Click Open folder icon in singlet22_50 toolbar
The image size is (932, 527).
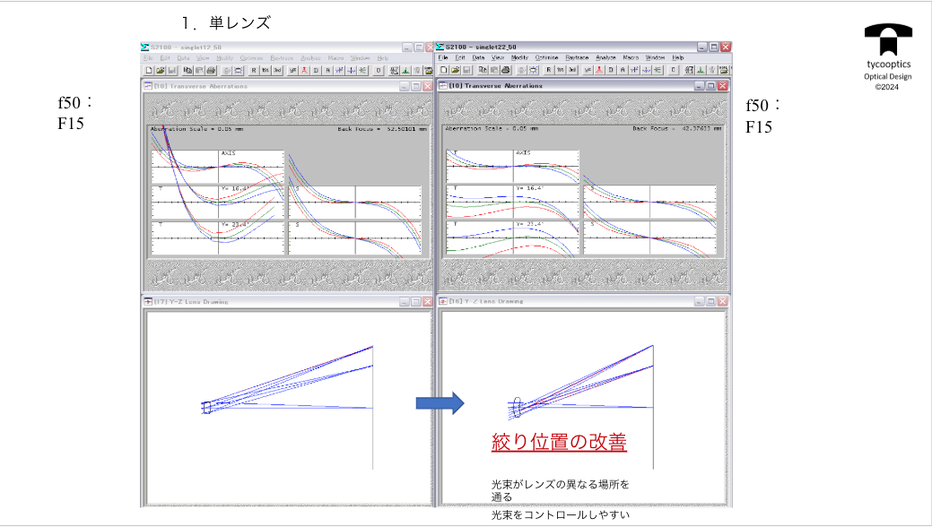454,69
